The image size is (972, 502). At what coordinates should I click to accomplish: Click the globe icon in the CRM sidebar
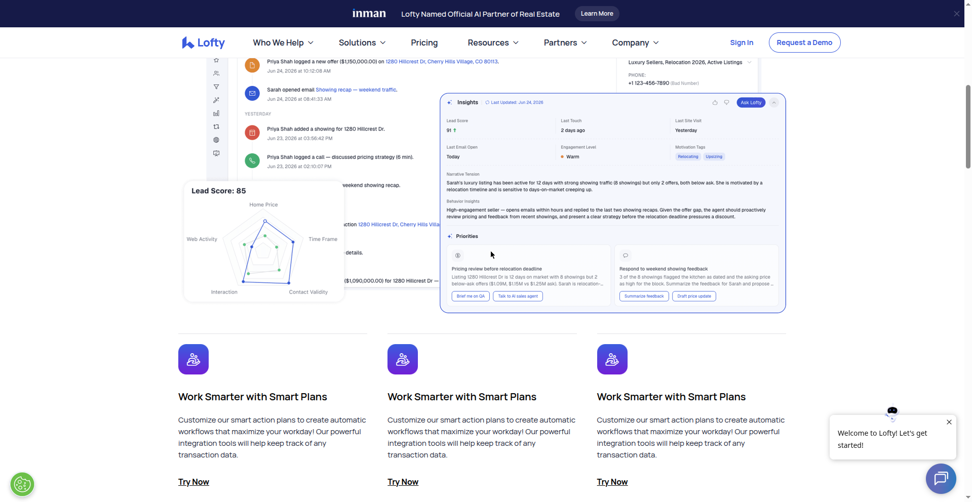point(216,140)
